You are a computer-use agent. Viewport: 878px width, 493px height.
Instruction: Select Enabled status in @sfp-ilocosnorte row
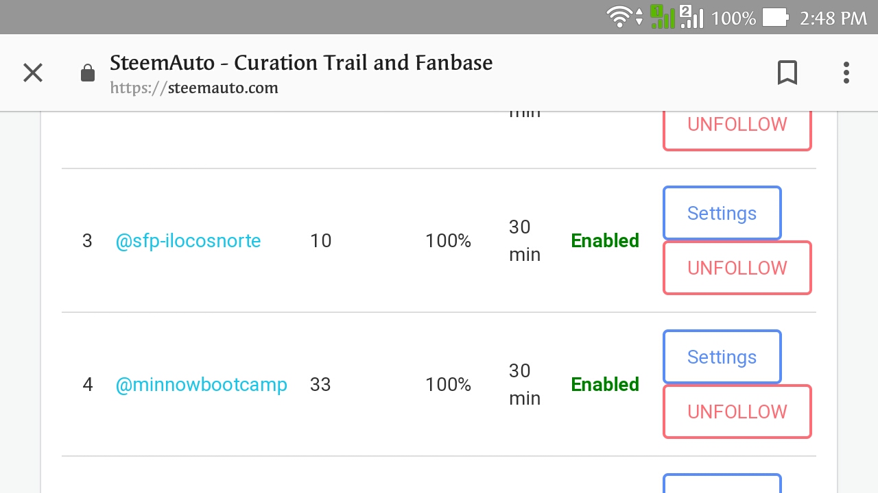point(605,241)
